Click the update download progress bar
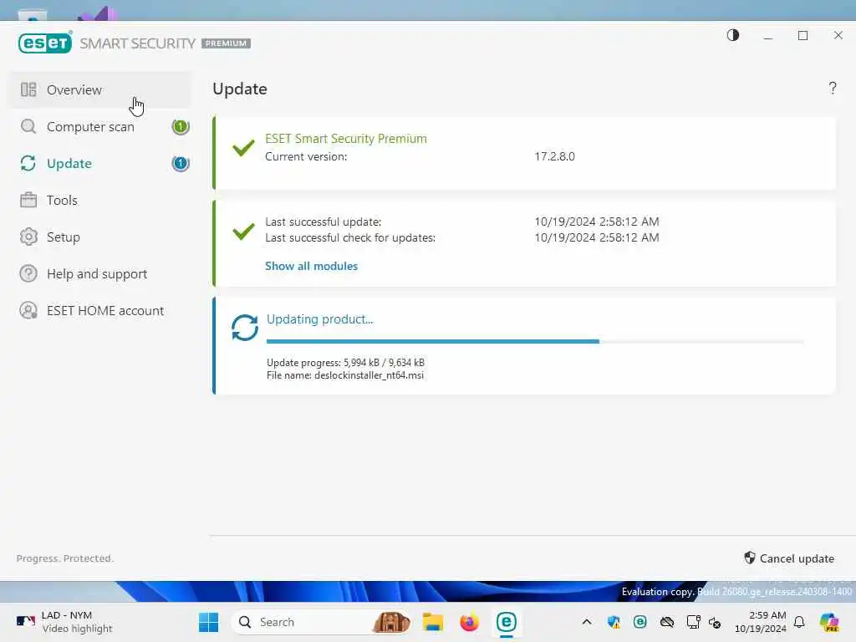The width and height of the screenshot is (856, 642). point(535,342)
